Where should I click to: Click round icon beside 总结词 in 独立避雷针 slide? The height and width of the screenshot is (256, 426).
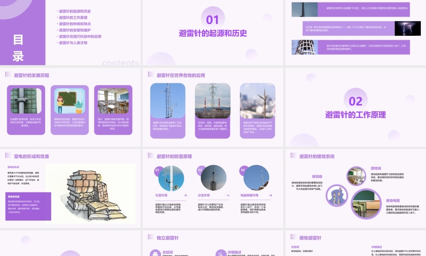click(155, 253)
